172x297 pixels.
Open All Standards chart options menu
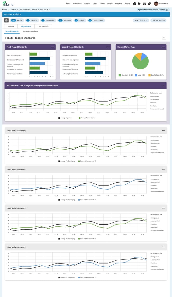(x=163, y=86)
